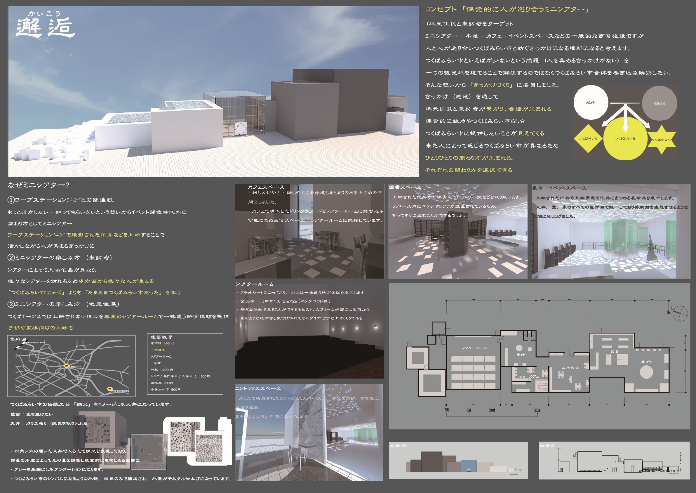696x493 pixels.
Task: Click the シアタールーム label on floor plan
Action: click(x=474, y=348)
